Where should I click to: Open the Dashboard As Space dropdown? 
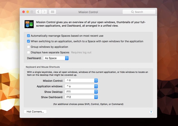pos(56,58)
